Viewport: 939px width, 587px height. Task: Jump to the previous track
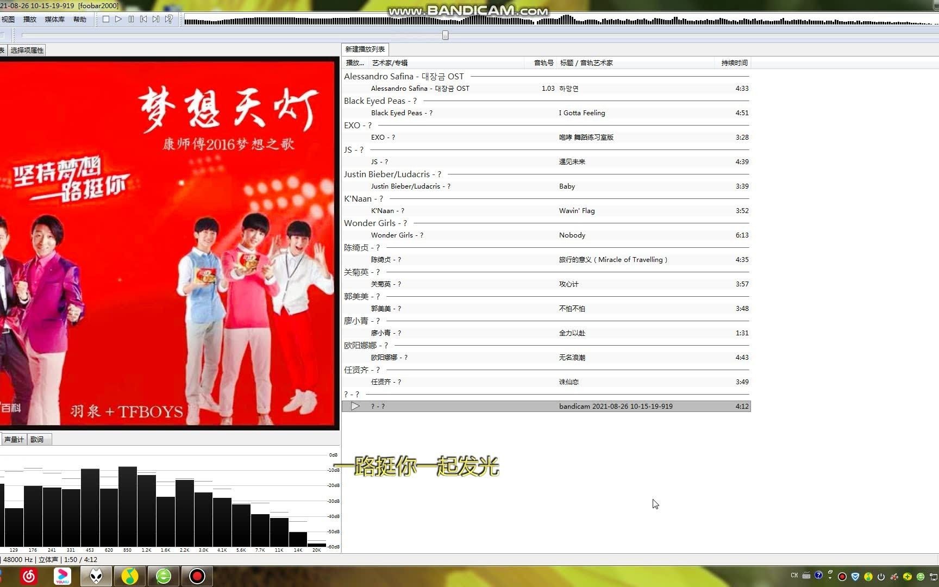click(x=143, y=19)
